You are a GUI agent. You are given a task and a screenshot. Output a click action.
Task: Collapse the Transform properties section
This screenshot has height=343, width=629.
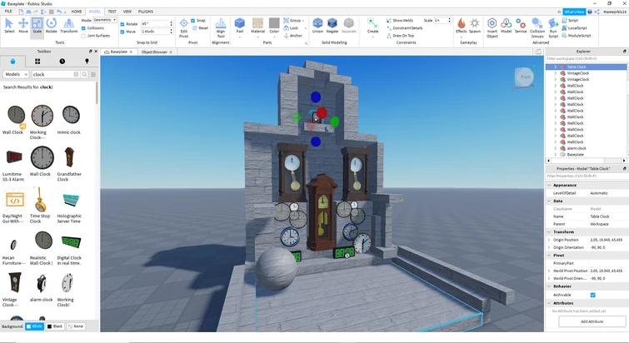tap(549, 231)
